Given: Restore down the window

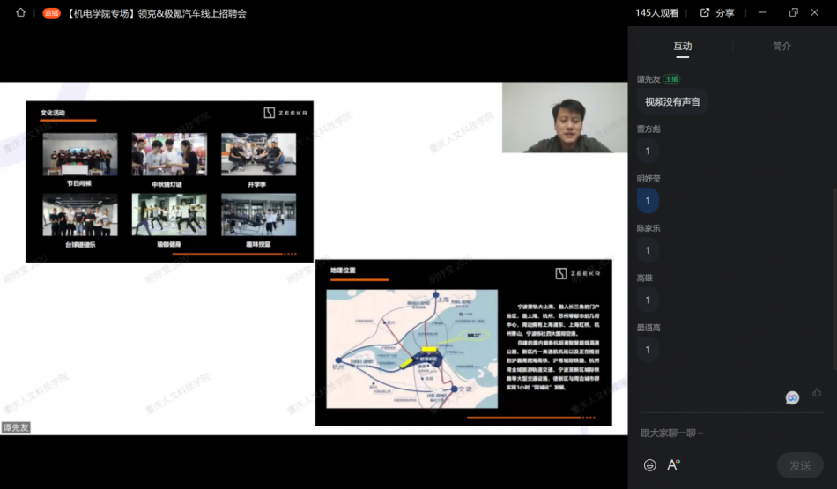Looking at the screenshot, I should click(x=793, y=13).
